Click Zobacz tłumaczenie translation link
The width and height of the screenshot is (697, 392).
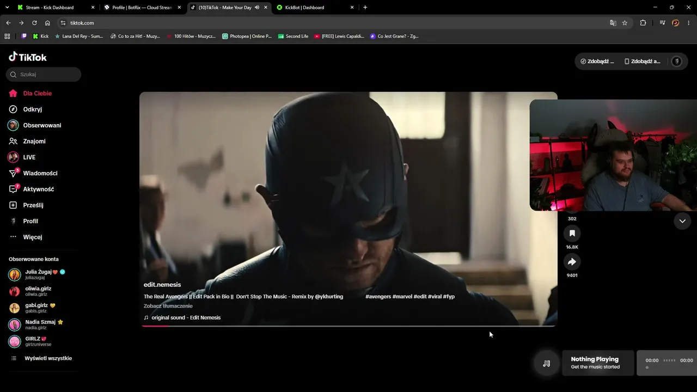click(x=168, y=306)
